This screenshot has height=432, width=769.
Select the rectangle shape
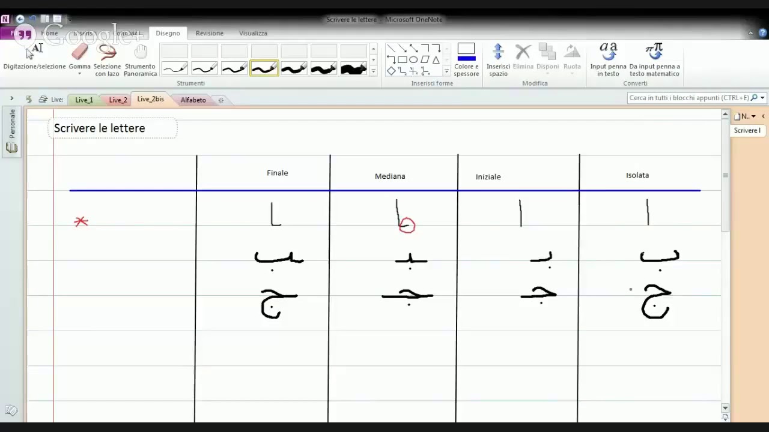click(x=403, y=59)
